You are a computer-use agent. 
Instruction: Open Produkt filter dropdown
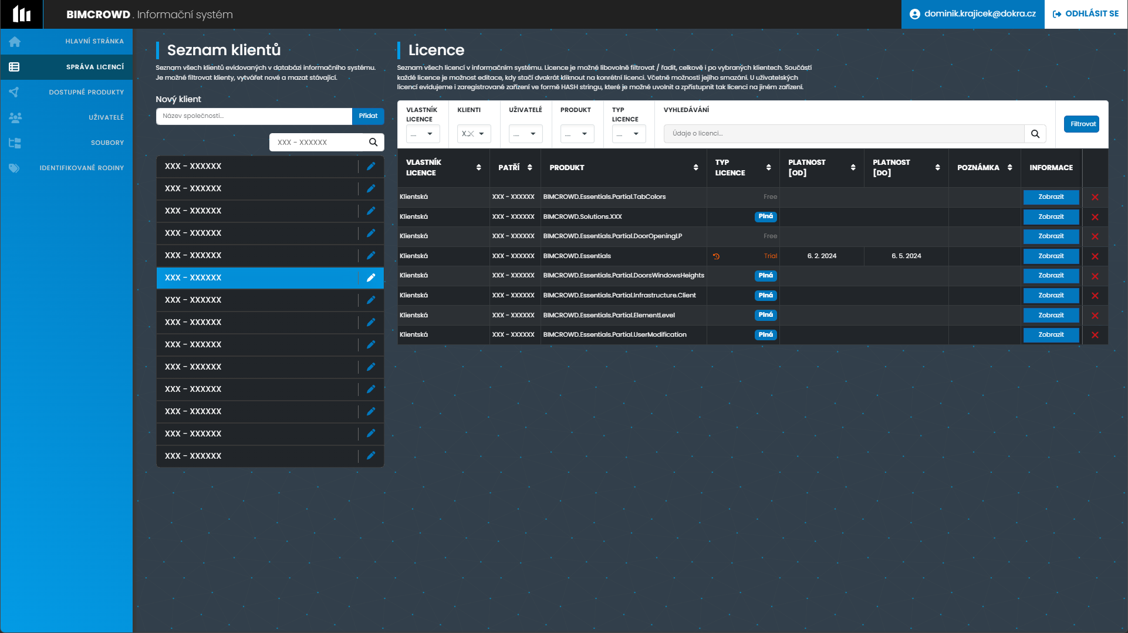(577, 134)
